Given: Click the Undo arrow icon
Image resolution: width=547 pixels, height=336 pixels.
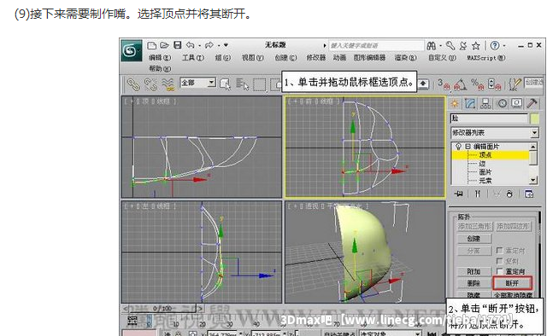Looking at the screenshot, I should tap(190, 45).
